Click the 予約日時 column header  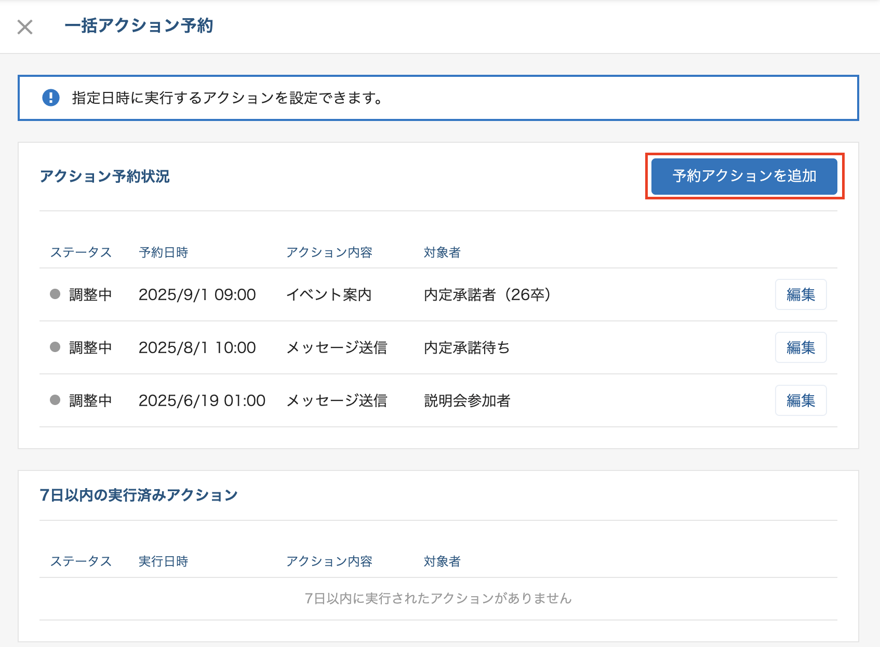point(164,252)
